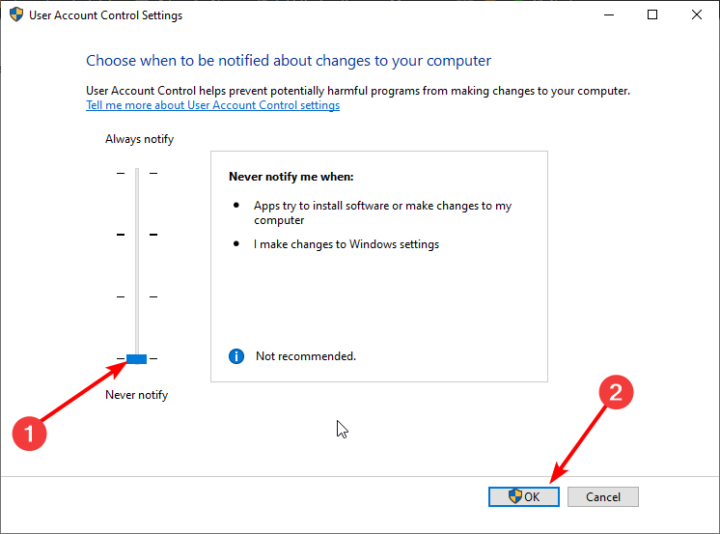Maximize the User Account Control Settings window

point(652,14)
